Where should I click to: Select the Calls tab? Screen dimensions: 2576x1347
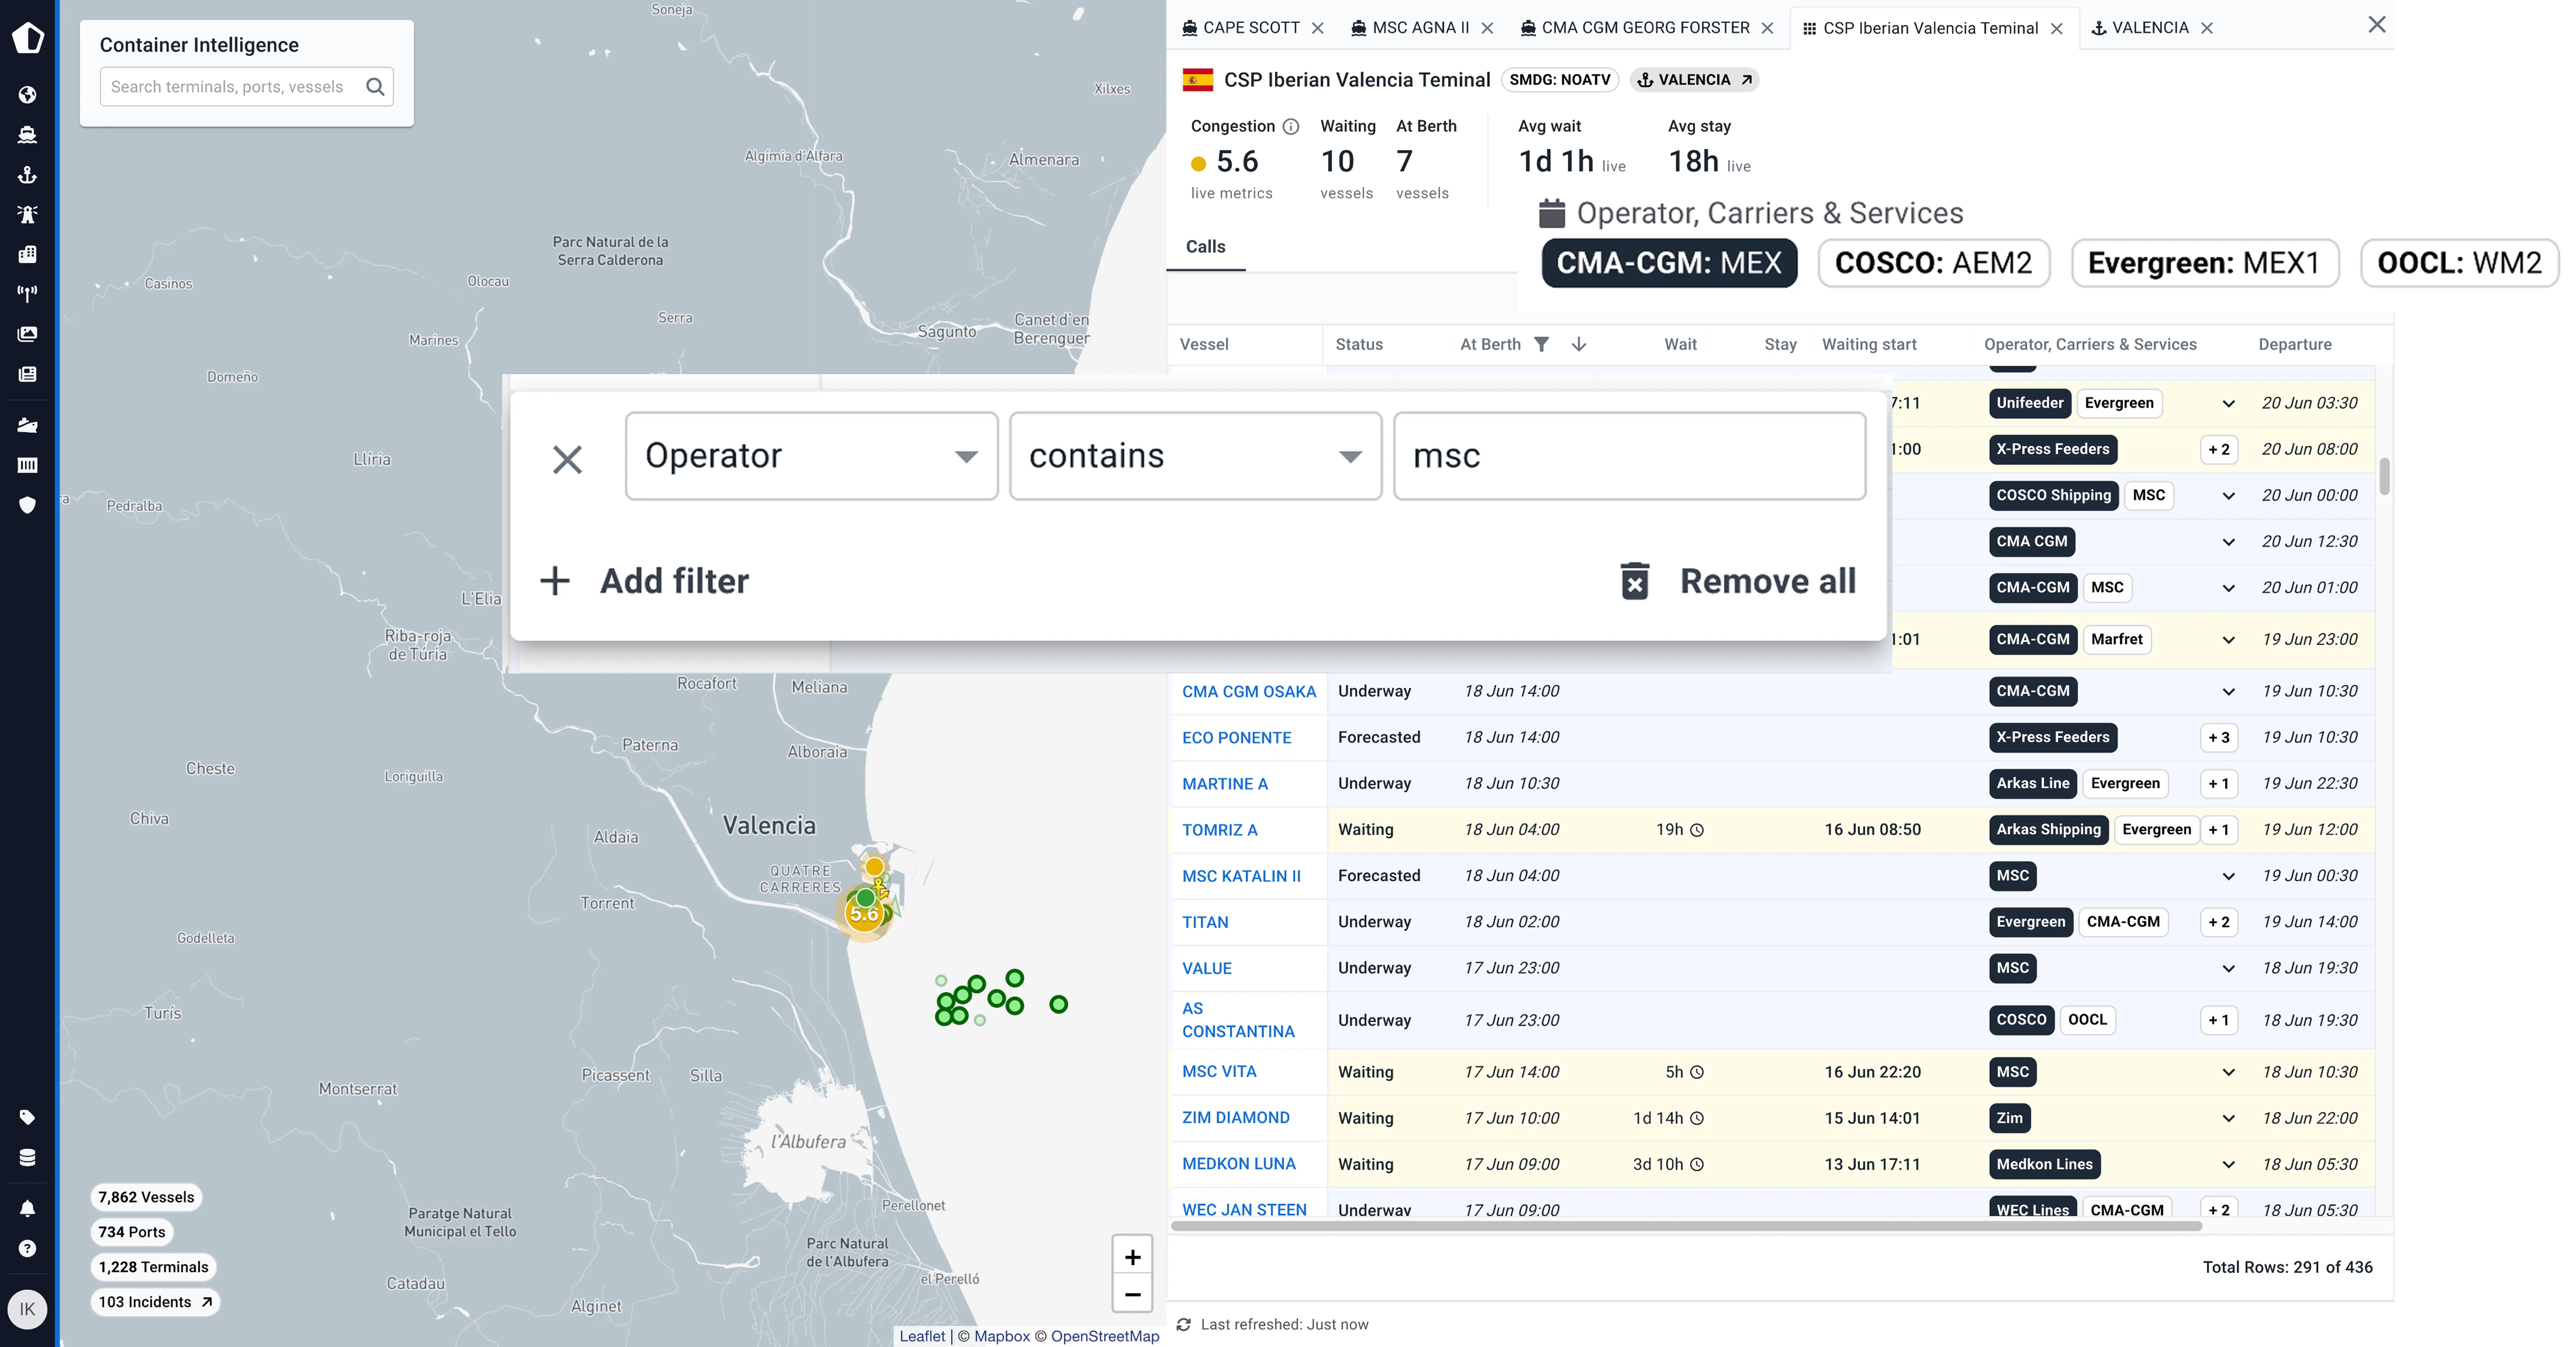coord(1205,247)
